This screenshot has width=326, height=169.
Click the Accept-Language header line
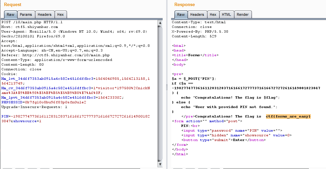[x=52, y=50]
